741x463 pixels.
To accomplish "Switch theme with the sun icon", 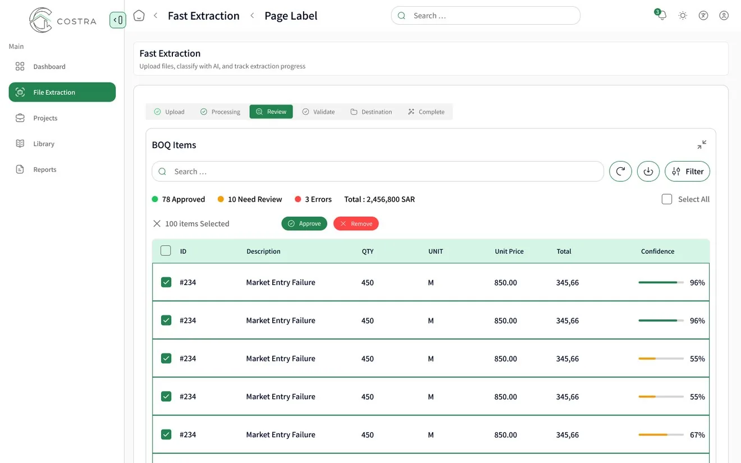I will click(x=683, y=16).
